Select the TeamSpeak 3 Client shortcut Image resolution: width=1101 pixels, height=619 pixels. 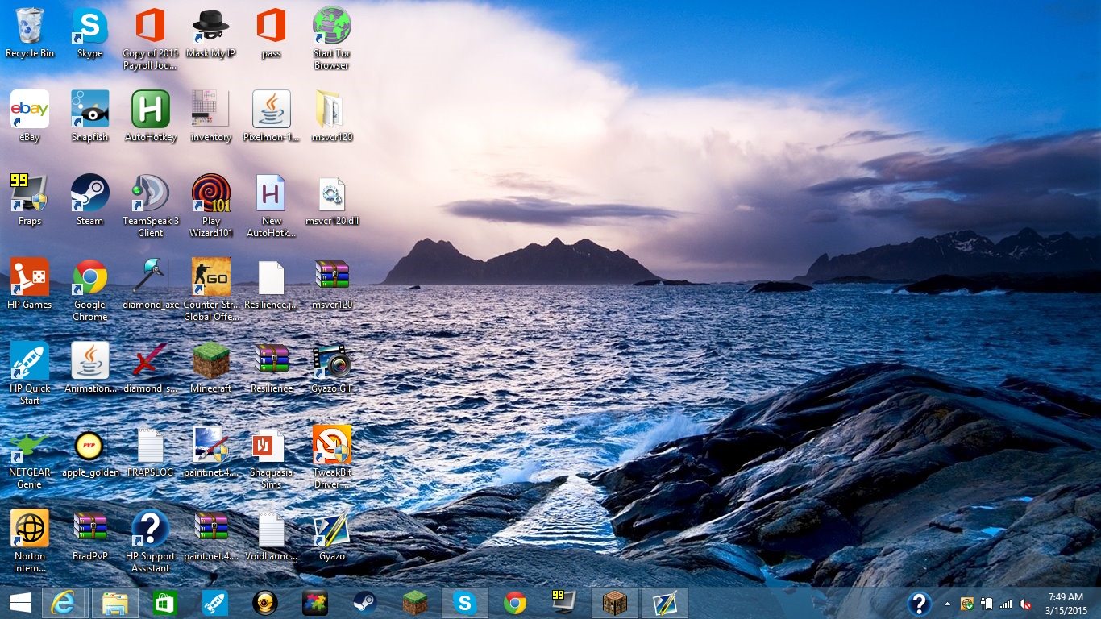point(151,206)
